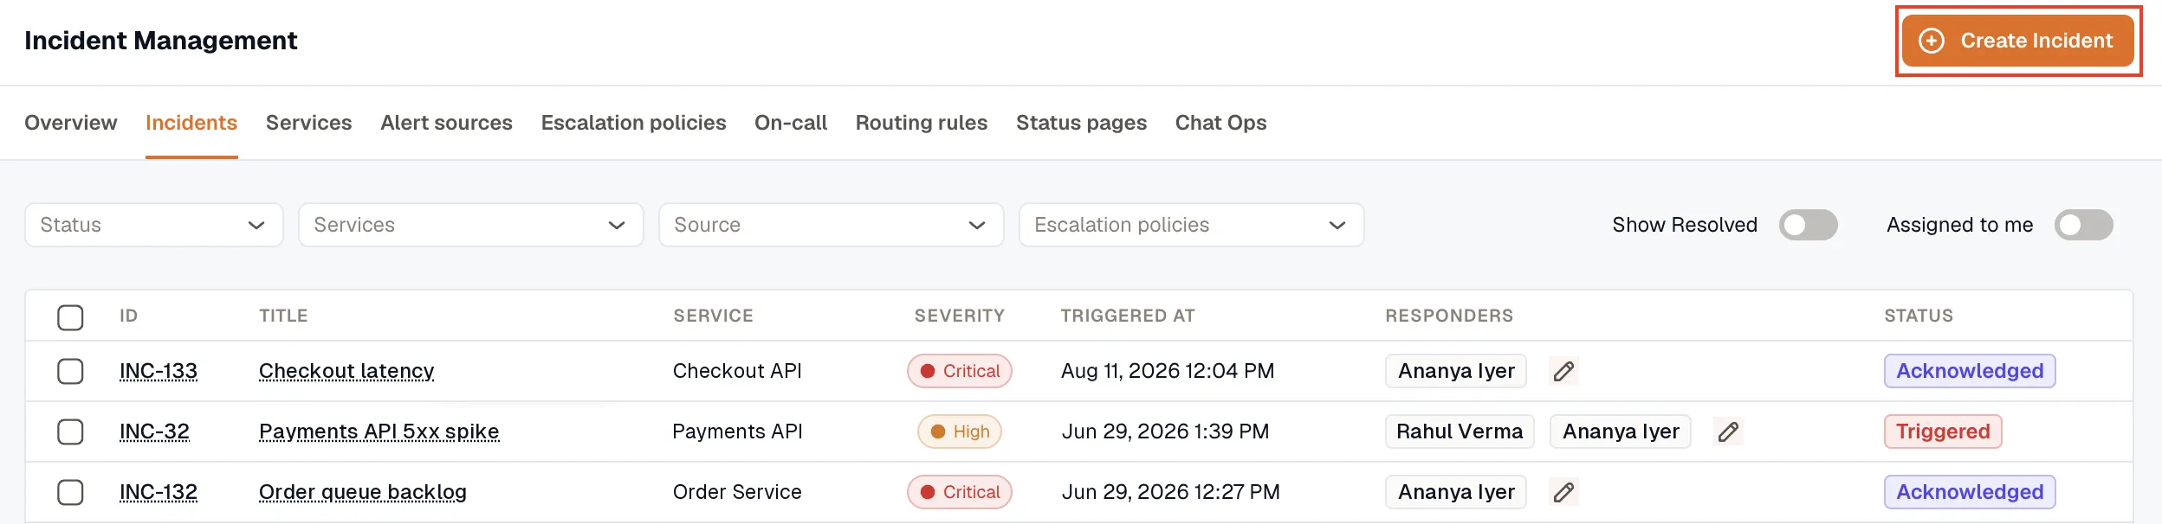The image size is (2162, 524).
Task: Click the Ananya Iyer chip on INC-133
Action: (1456, 371)
